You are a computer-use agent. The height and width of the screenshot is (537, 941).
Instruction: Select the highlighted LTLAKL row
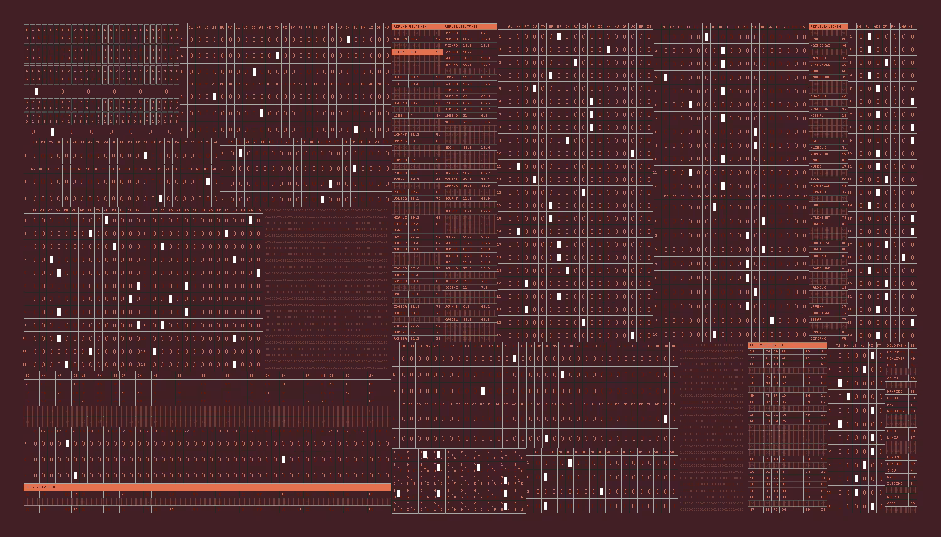[x=417, y=52]
